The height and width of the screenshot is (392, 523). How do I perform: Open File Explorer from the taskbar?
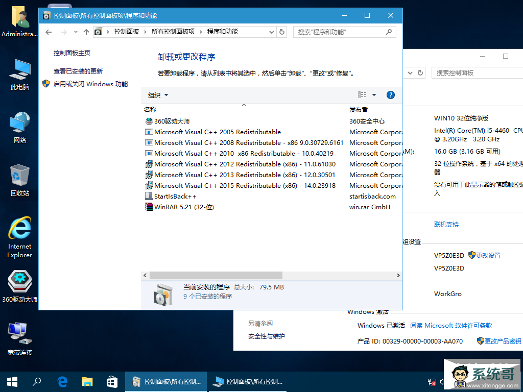pyautogui.click(x=87, y=382)
